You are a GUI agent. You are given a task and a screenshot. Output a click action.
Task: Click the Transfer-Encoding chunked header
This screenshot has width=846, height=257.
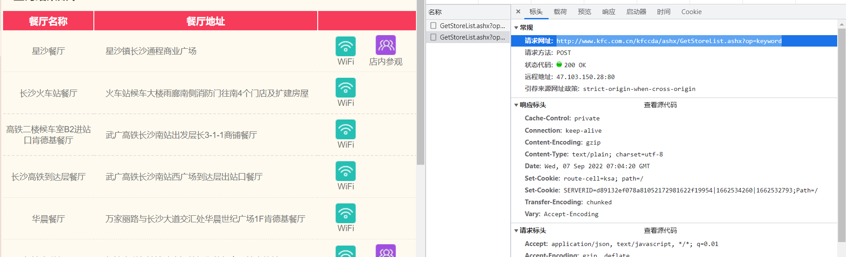(x=568, y=202)
